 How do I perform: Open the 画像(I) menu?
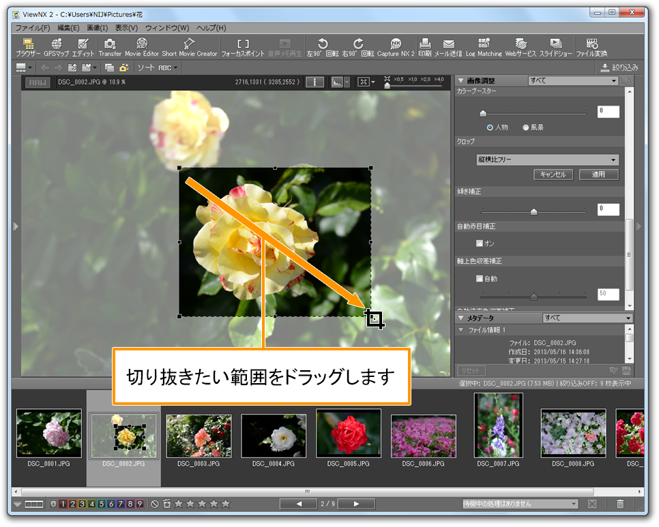[97, 28]
